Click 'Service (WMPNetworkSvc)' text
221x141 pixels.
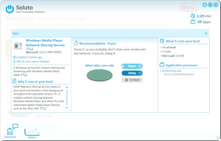pos(179,74)
